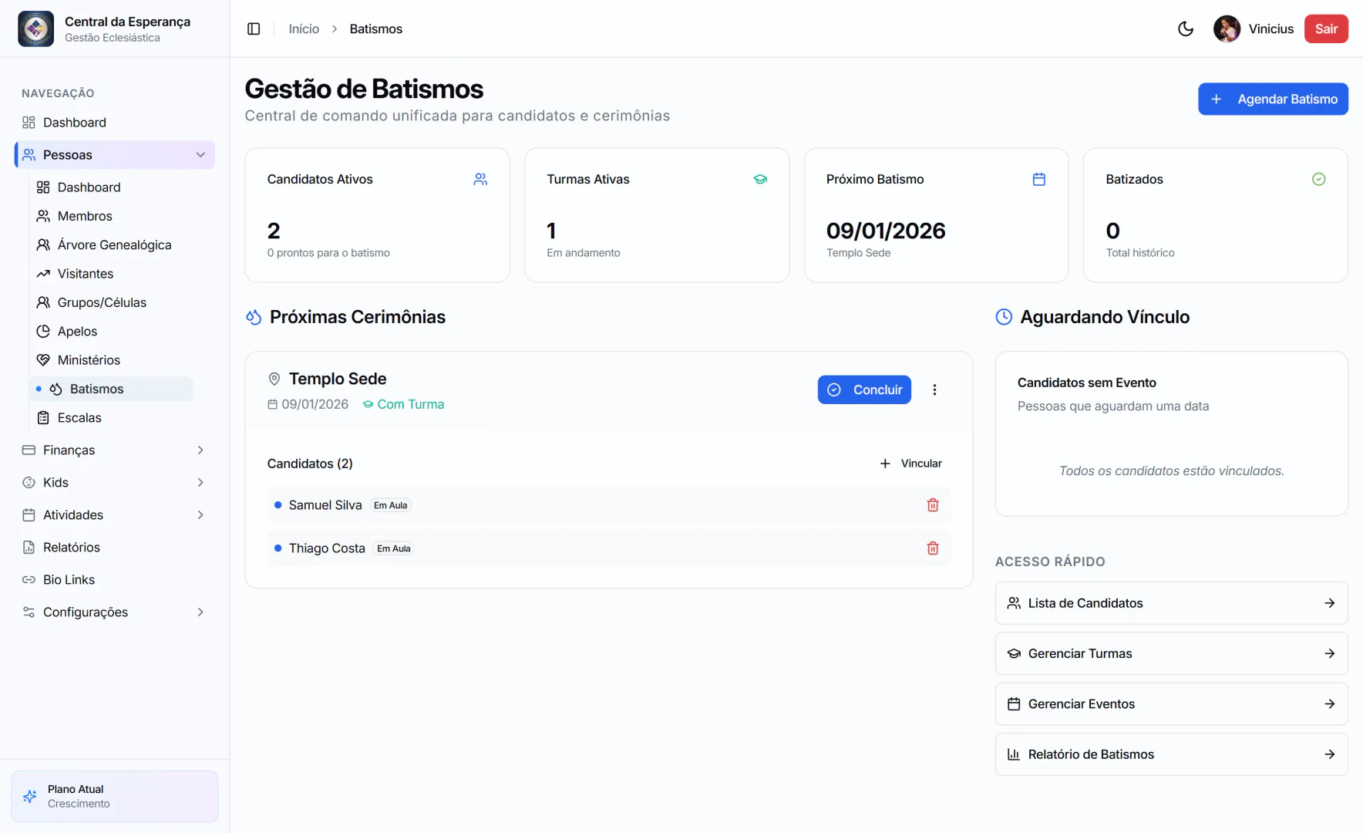Expand the Configurações section
Viewport: 1363px width, 833px height.
coord(200,612)
